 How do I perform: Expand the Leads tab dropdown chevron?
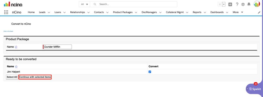pyautogui.click(x=49, y=12)
